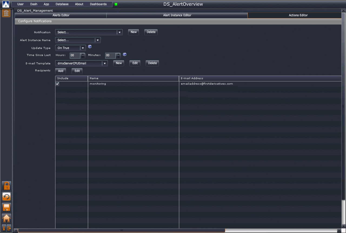346x233 pixels.
Task: Click the horizontal scrollbar left arrow
Action: (16, 230)
